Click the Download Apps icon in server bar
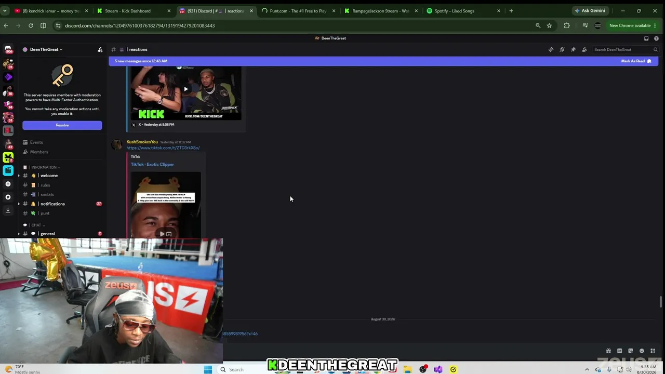Viewport: 665px width, 374px height. tap(8, 210)
